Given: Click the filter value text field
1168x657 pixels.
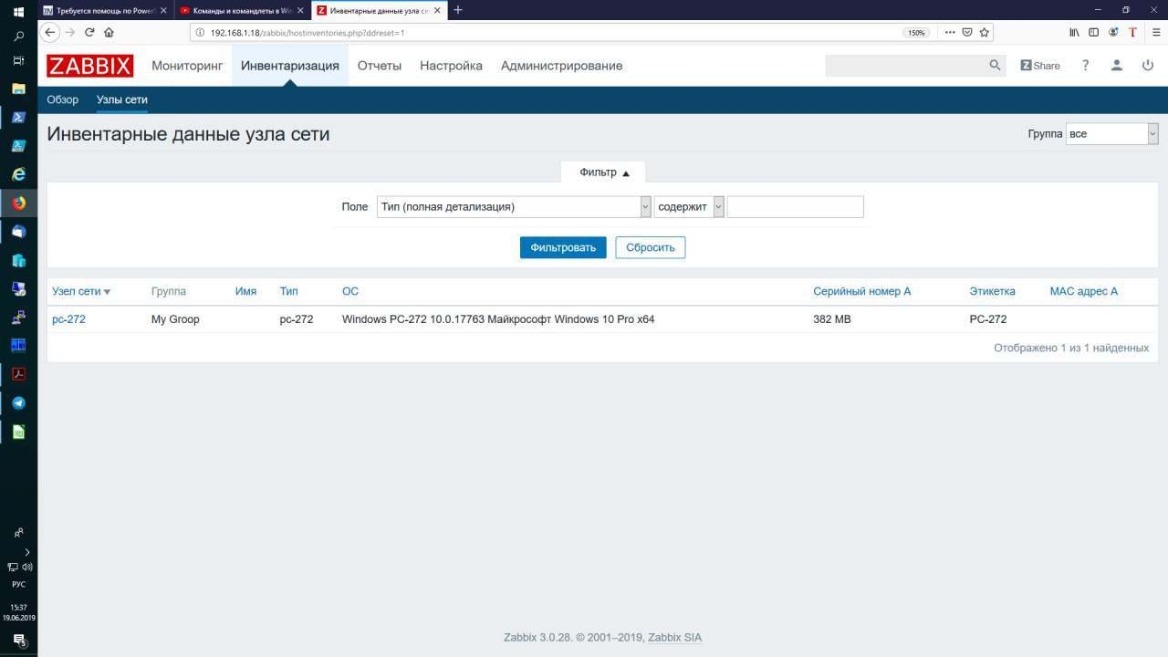Looking at the screenshot, I should (795, 207).
